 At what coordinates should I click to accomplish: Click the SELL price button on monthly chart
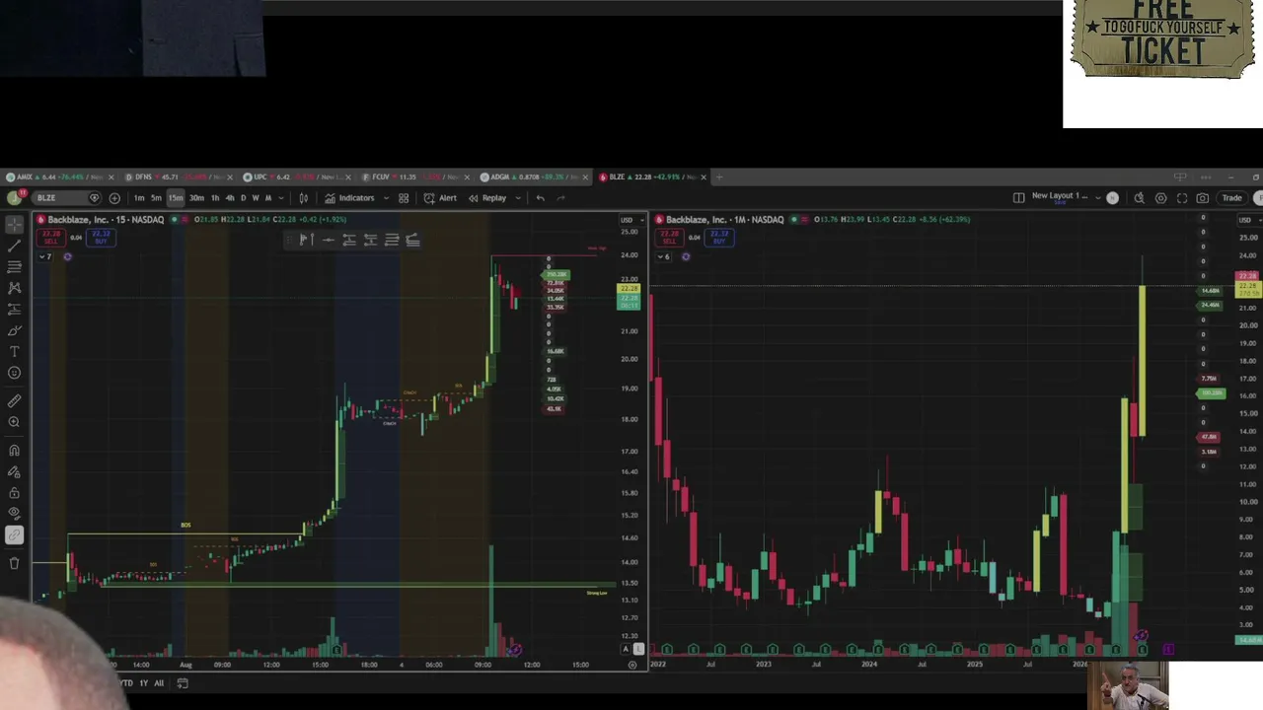[669, 238]
